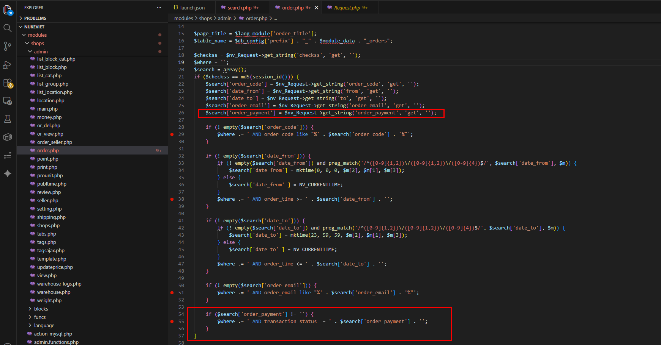The width and height of the screenshot is (661, 345).
Task: Open money.php file
Action: click(49, 117)
